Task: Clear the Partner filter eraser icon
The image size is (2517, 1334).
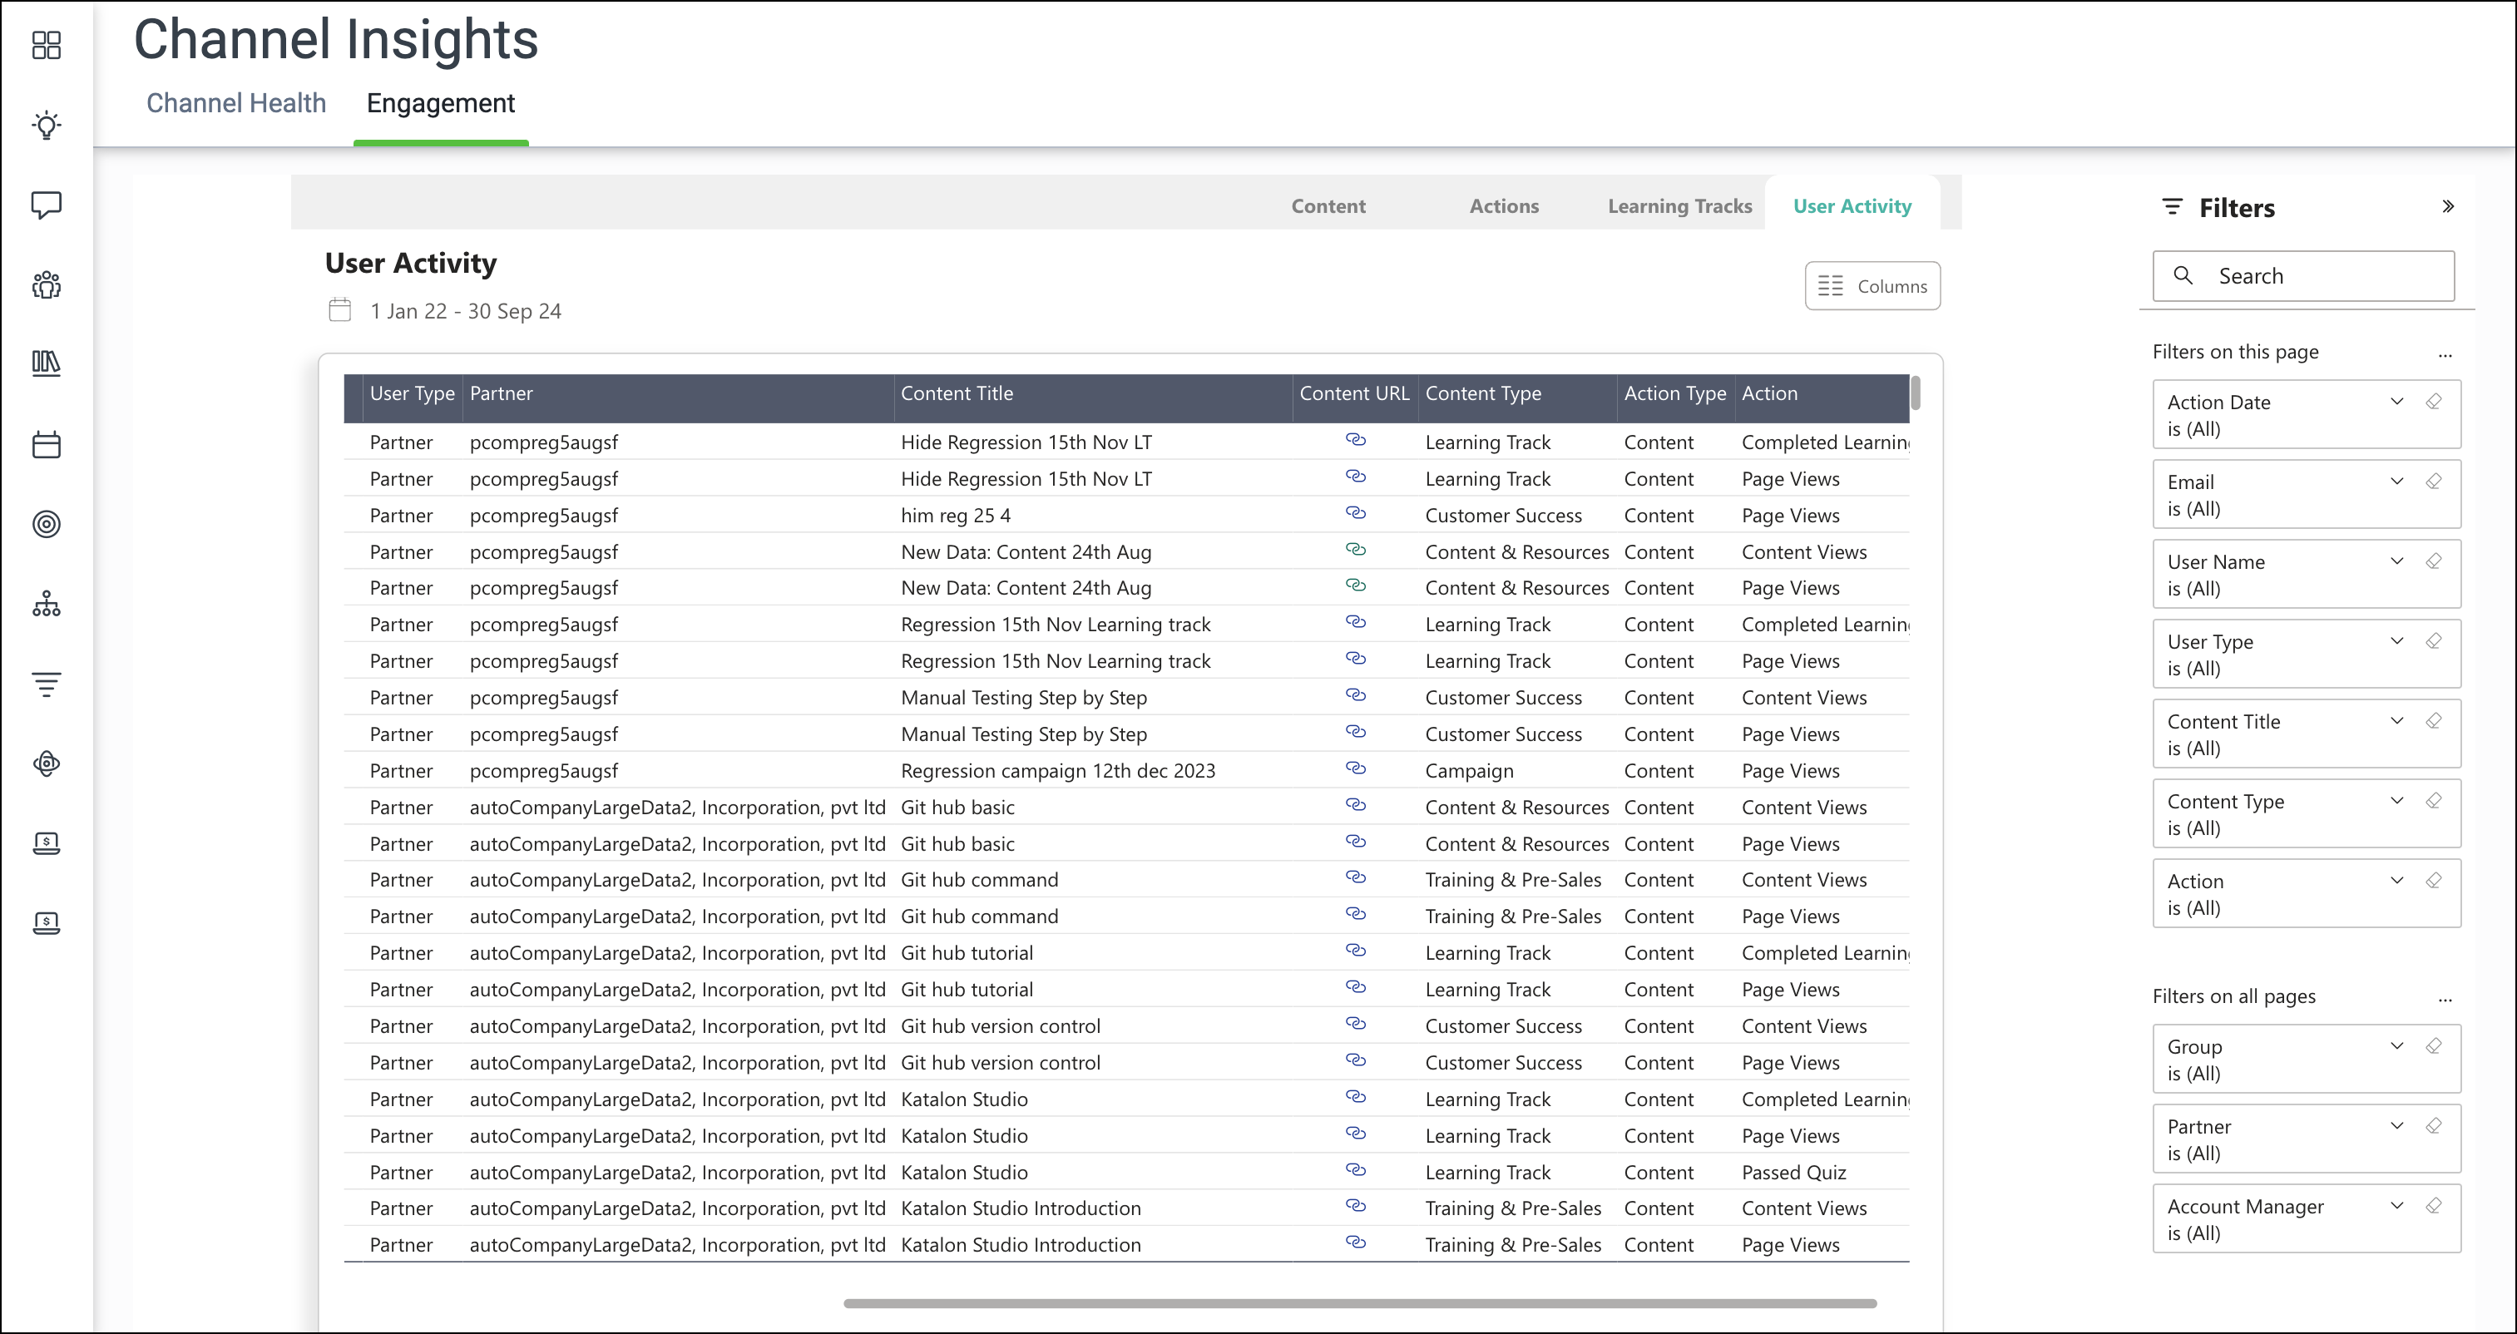Action: tap(2434, 1126)
